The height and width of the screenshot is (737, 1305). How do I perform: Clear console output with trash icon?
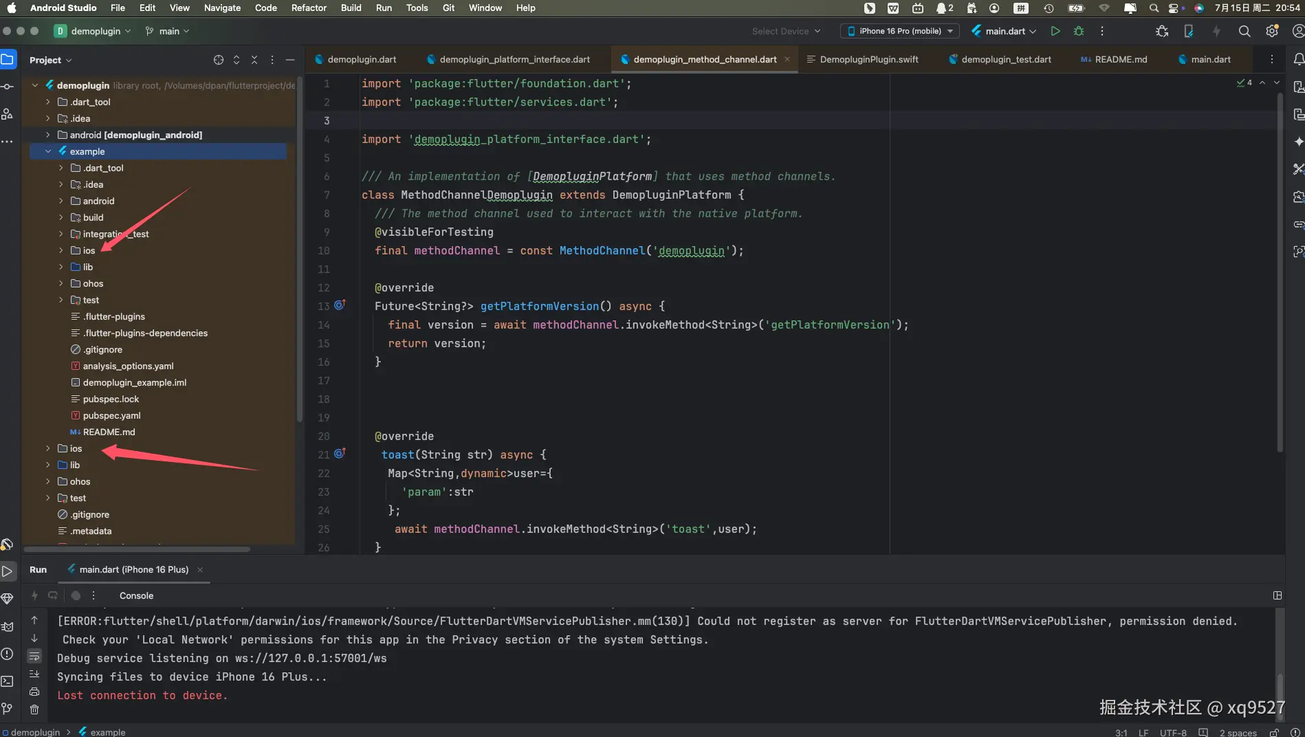point(34,709)
